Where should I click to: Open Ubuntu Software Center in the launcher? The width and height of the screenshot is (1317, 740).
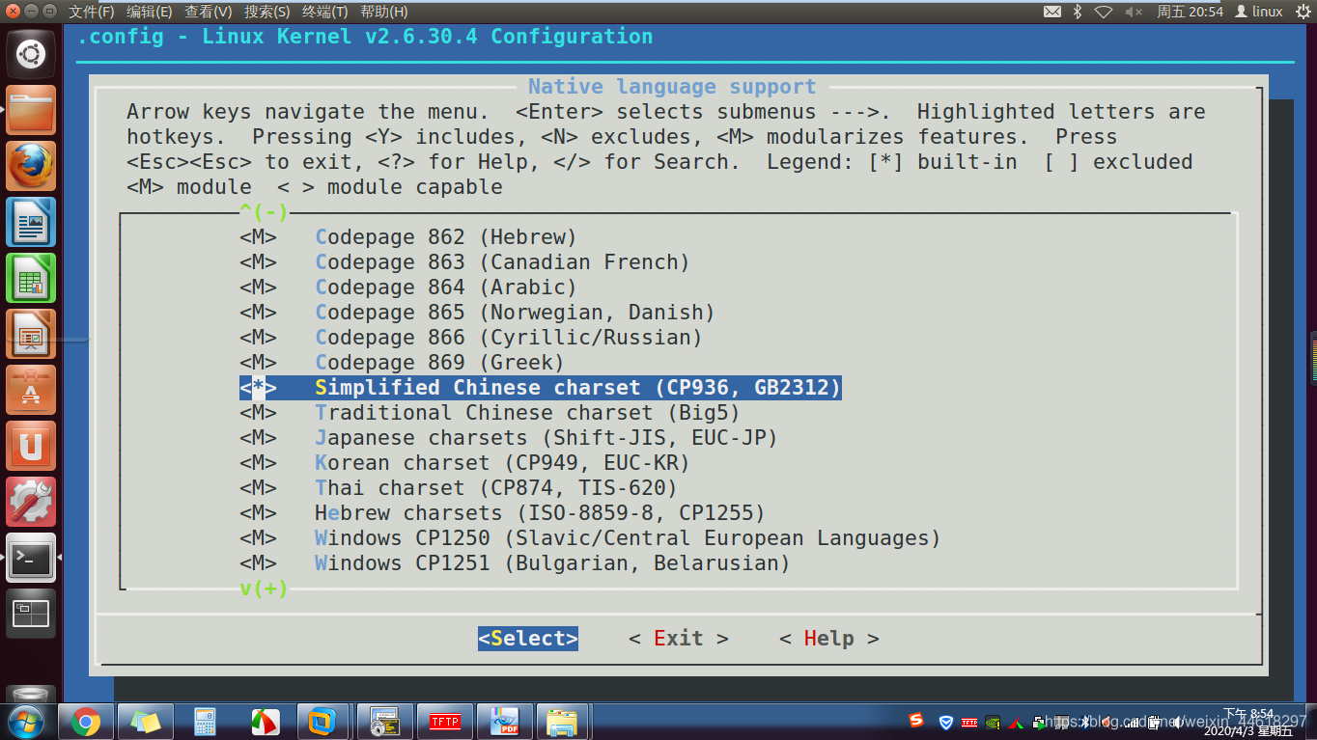point(31,390)
